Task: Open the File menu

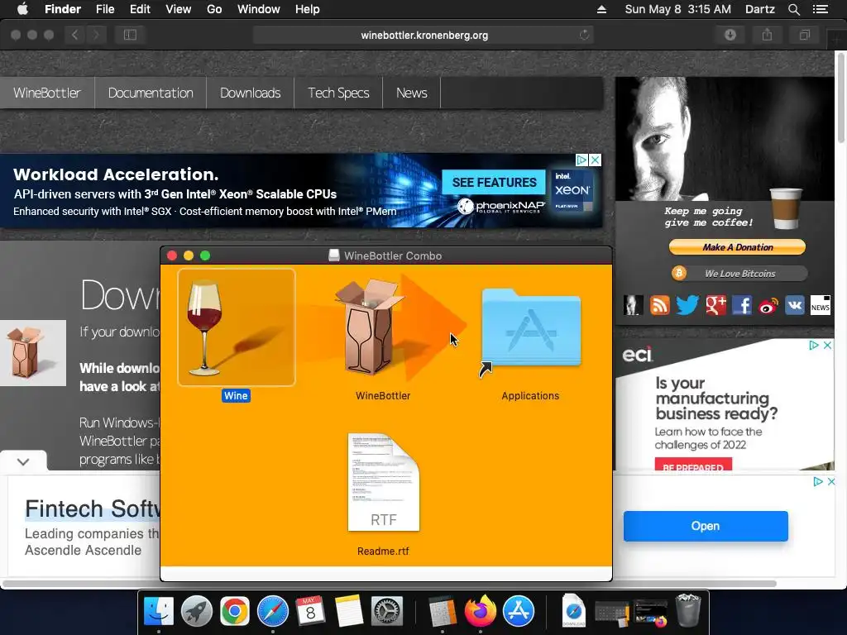Action: pyautogui.click(x=105, y=9)
